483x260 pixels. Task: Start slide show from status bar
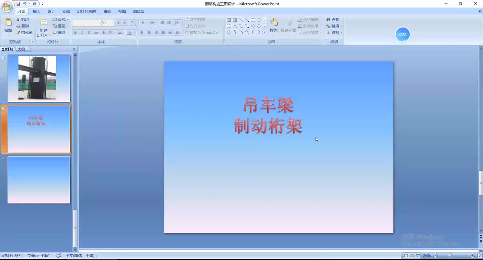[418, 255]
